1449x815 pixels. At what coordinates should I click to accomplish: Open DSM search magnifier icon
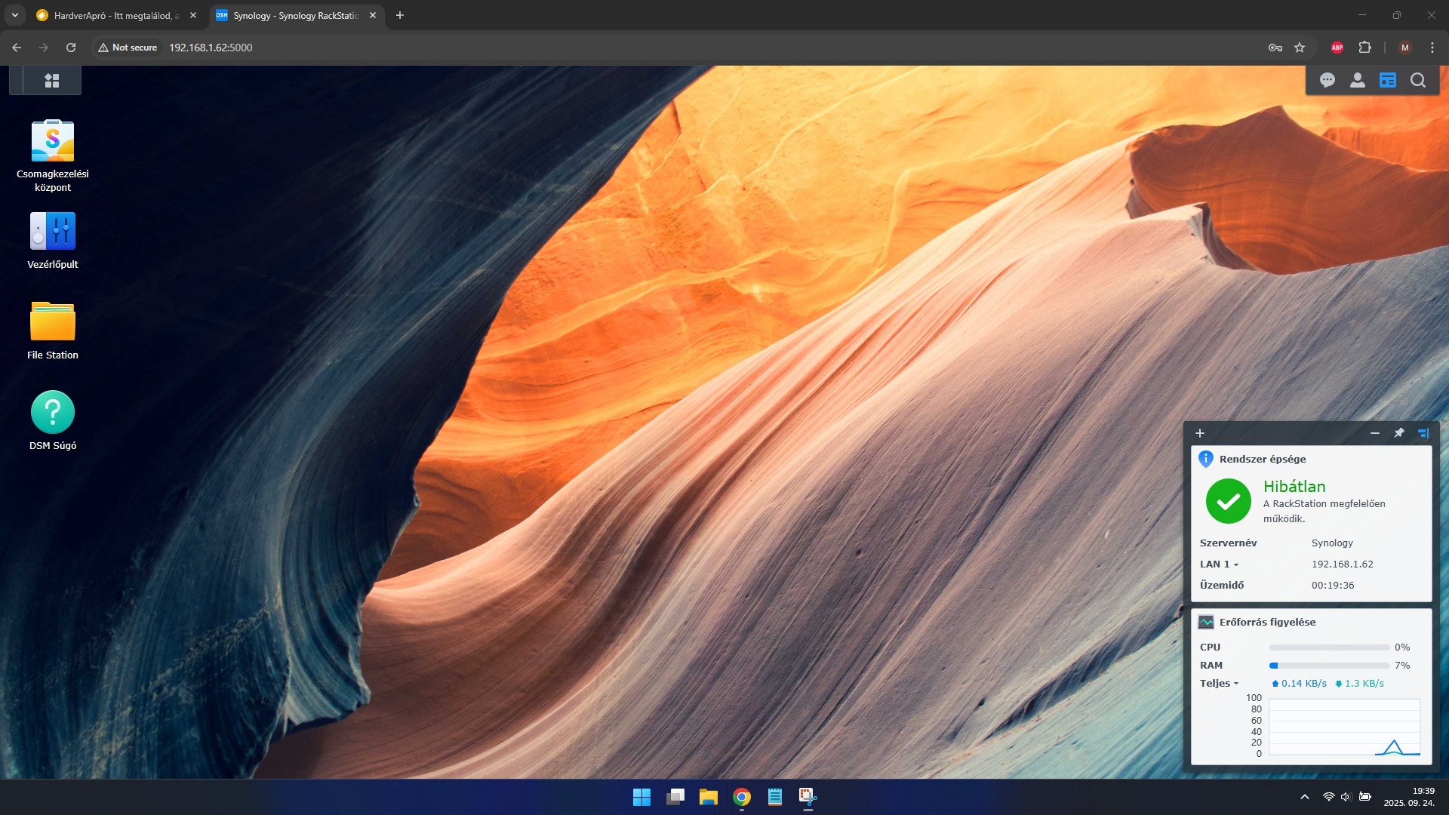pyautogui.click(x=1417, y=80)
